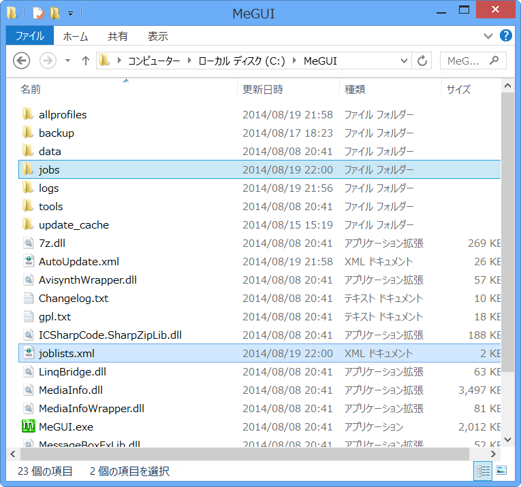Sort by 更新日時 column header
This screenshot has height=487, width=521.
[263, 89]
